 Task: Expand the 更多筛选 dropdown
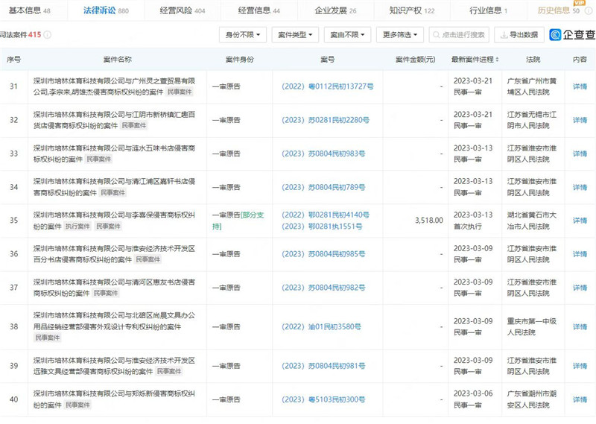coord(400,35)
